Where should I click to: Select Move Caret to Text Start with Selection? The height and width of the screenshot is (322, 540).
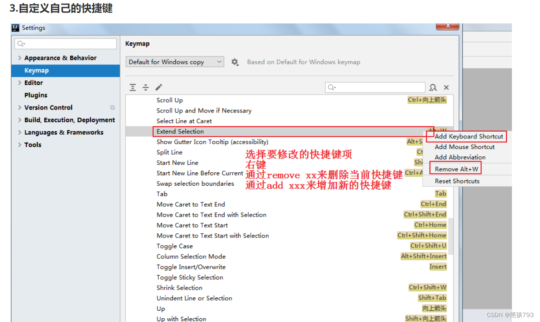click(287, 236)
